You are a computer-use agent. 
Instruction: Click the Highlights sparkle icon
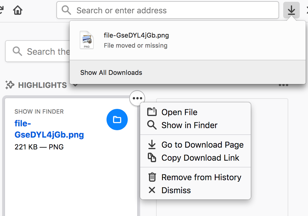(x=10, y=85)
